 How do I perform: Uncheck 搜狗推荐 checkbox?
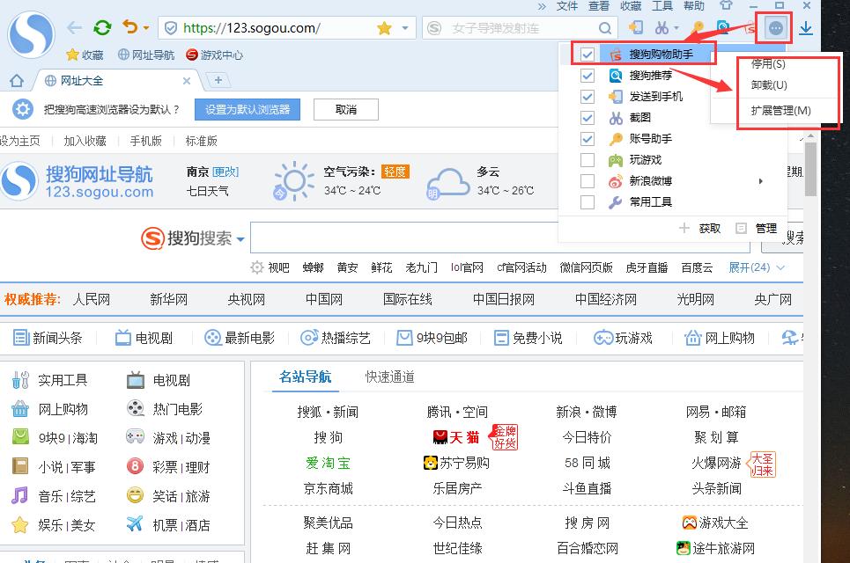[588, 76]
